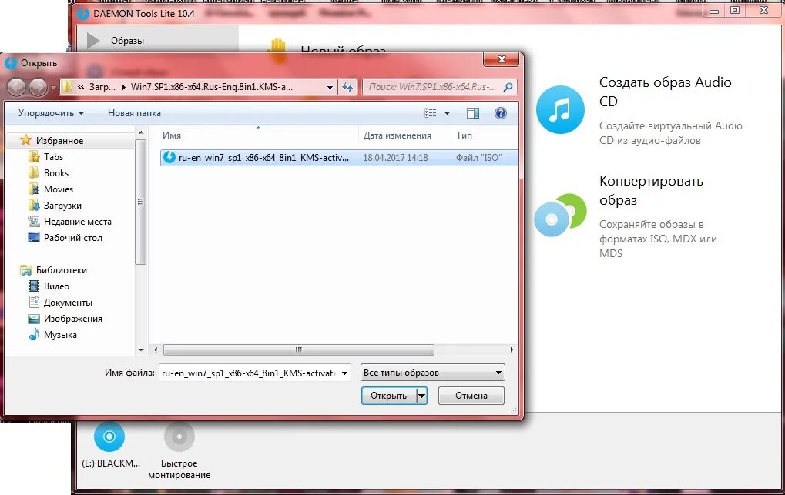This screenshot has height=495, width=785.
Task: Click the Forward arrow in Open dialog
Action: [38, 88]
